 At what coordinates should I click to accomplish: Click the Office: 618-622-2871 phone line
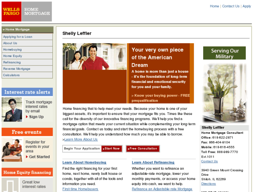[217, 138]
